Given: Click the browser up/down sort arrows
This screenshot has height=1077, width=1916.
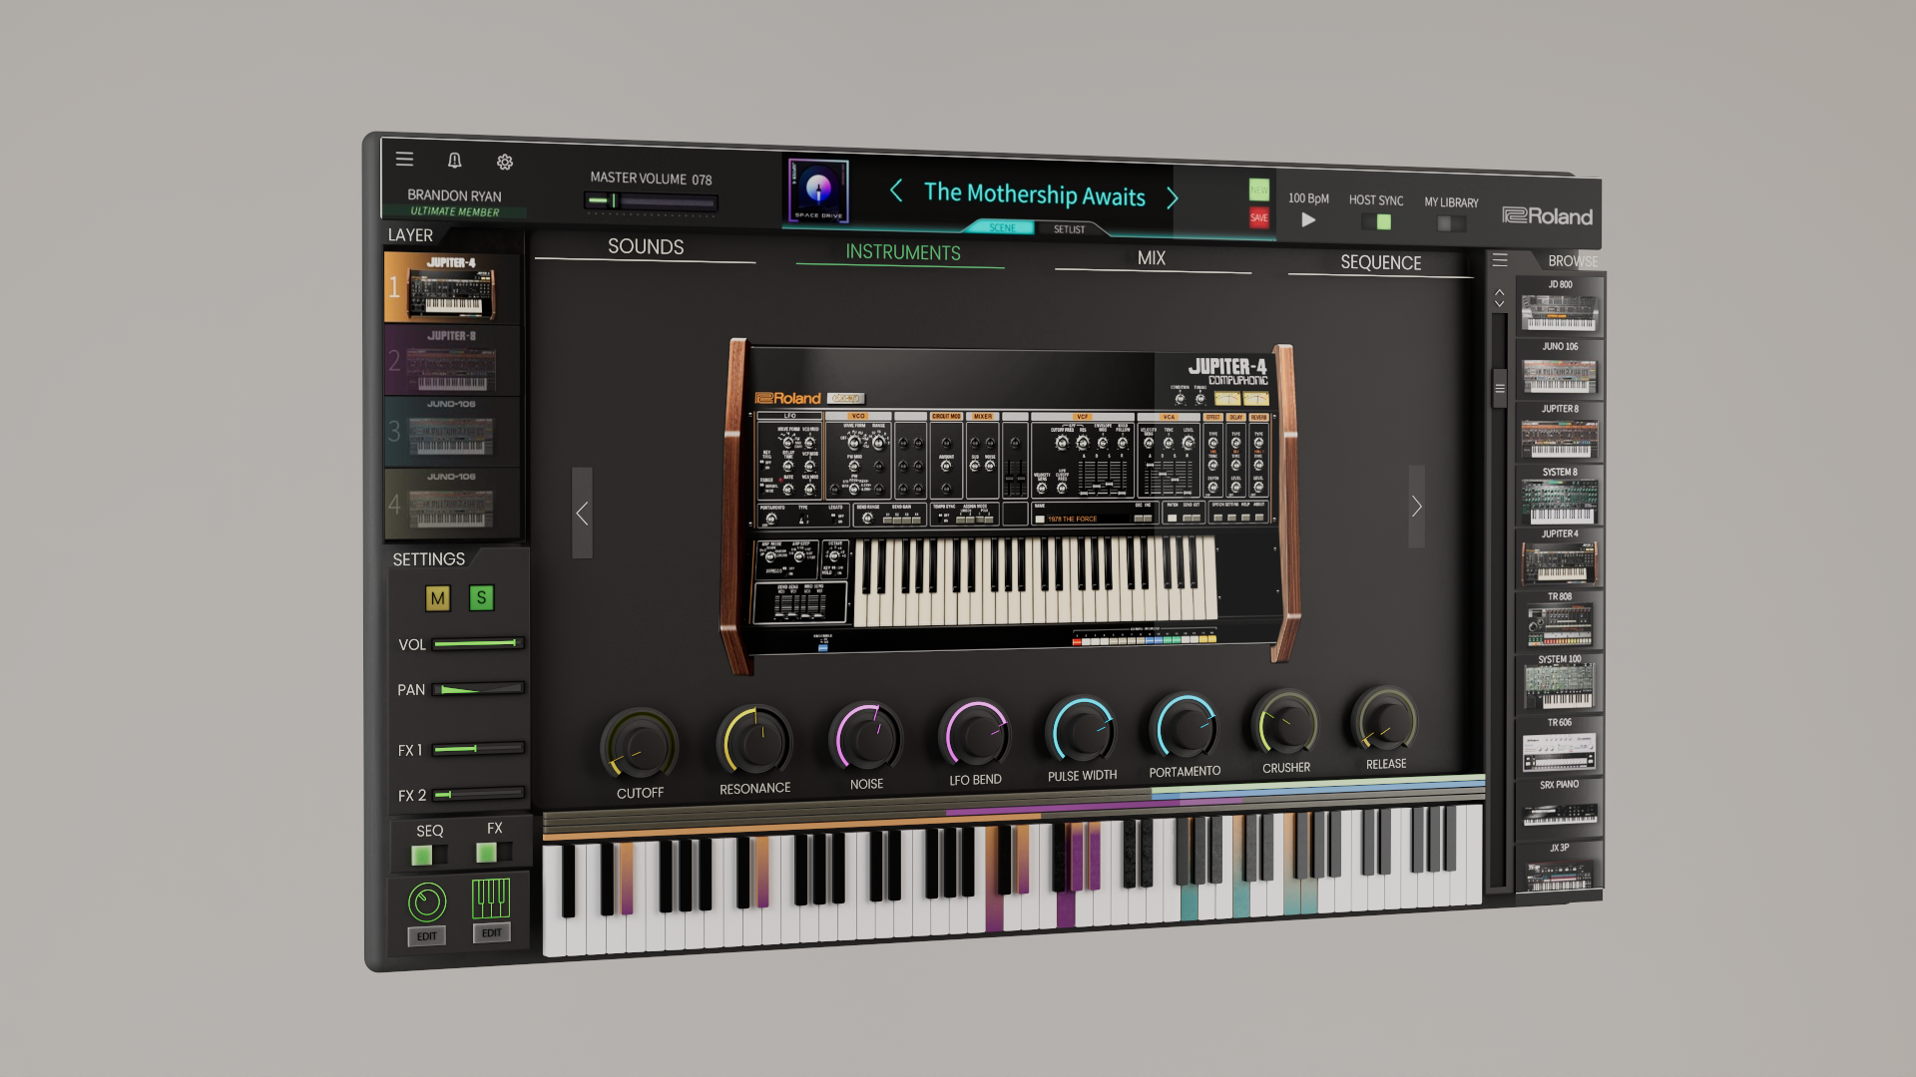Looking at the screenshot, I should (1500, 297).
